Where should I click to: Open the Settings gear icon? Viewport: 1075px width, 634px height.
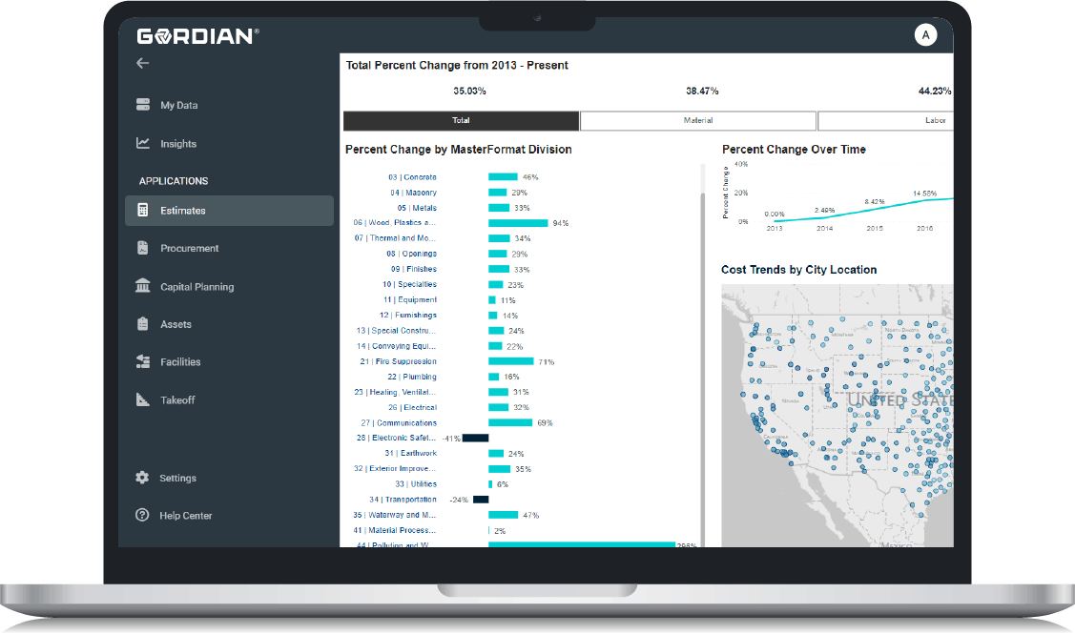[143, 478]
